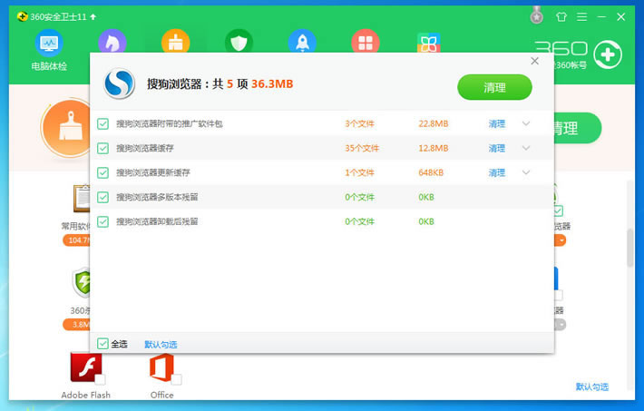
Task: Expand the 搜狗浏览器更新缓存 row chevron
Action: click(x=526, y=172)
